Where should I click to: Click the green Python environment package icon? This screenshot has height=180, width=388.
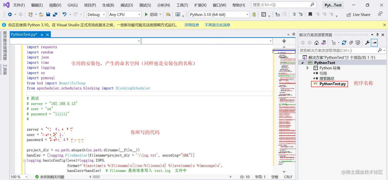(254, 15)
